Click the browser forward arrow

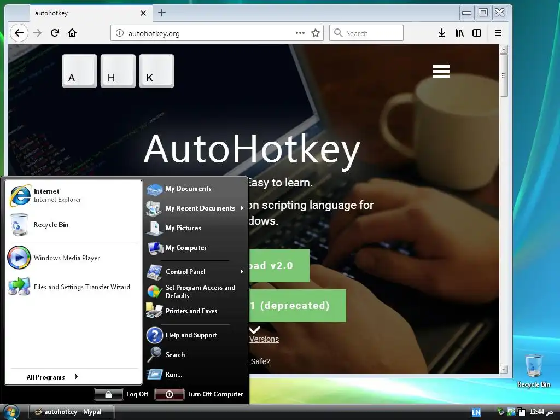click(37, 33)
